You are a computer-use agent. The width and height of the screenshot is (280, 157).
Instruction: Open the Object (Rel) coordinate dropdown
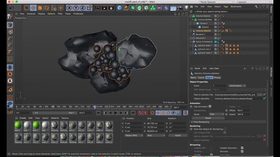(133, 136)
